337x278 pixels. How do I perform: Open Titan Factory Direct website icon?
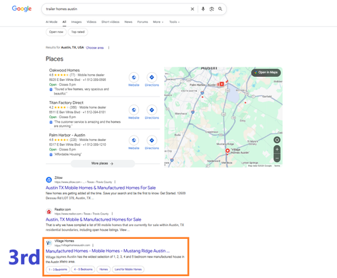pos(133,110)
